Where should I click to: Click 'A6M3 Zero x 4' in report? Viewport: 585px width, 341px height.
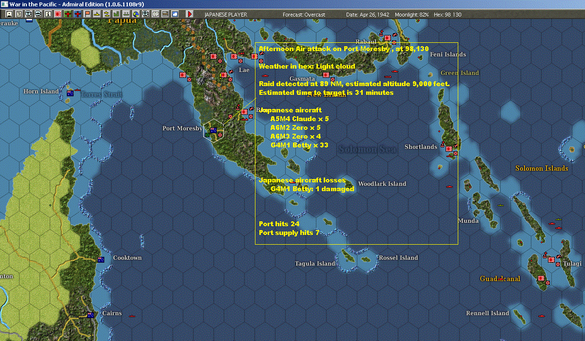click(295, 136)
